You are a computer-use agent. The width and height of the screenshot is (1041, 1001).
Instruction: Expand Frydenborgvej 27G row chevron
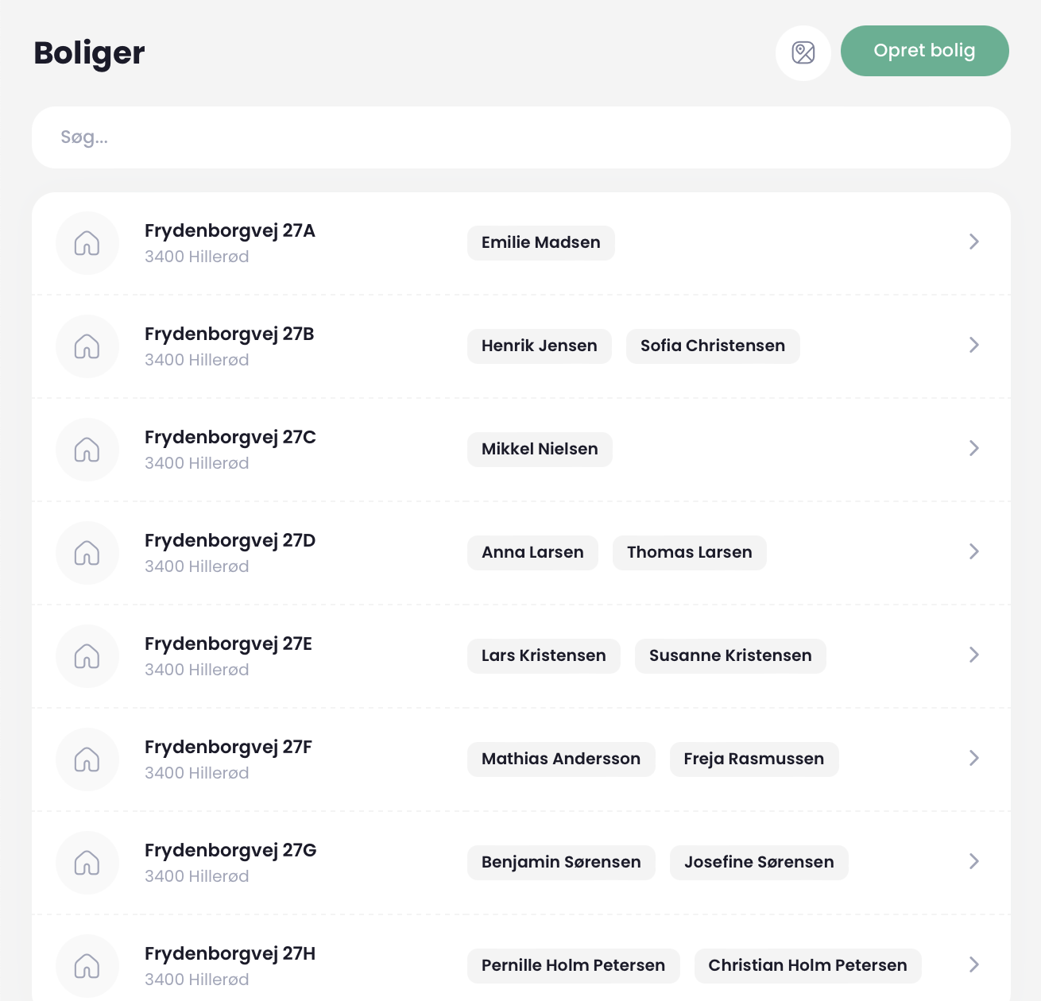pyautogui.click(x=974, y=861)
